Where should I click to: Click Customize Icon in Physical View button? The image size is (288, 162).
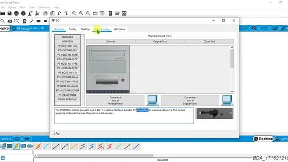(x=115, y=100)
